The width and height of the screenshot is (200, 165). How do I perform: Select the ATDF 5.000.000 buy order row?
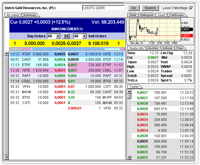[38, 54]
